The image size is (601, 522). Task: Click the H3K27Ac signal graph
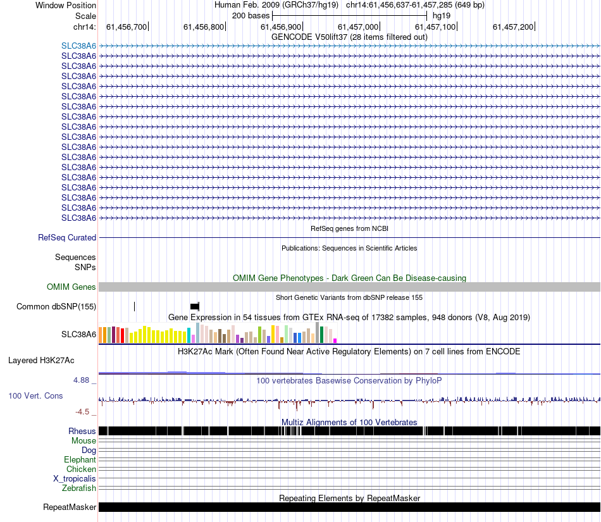tap(349, 372)
